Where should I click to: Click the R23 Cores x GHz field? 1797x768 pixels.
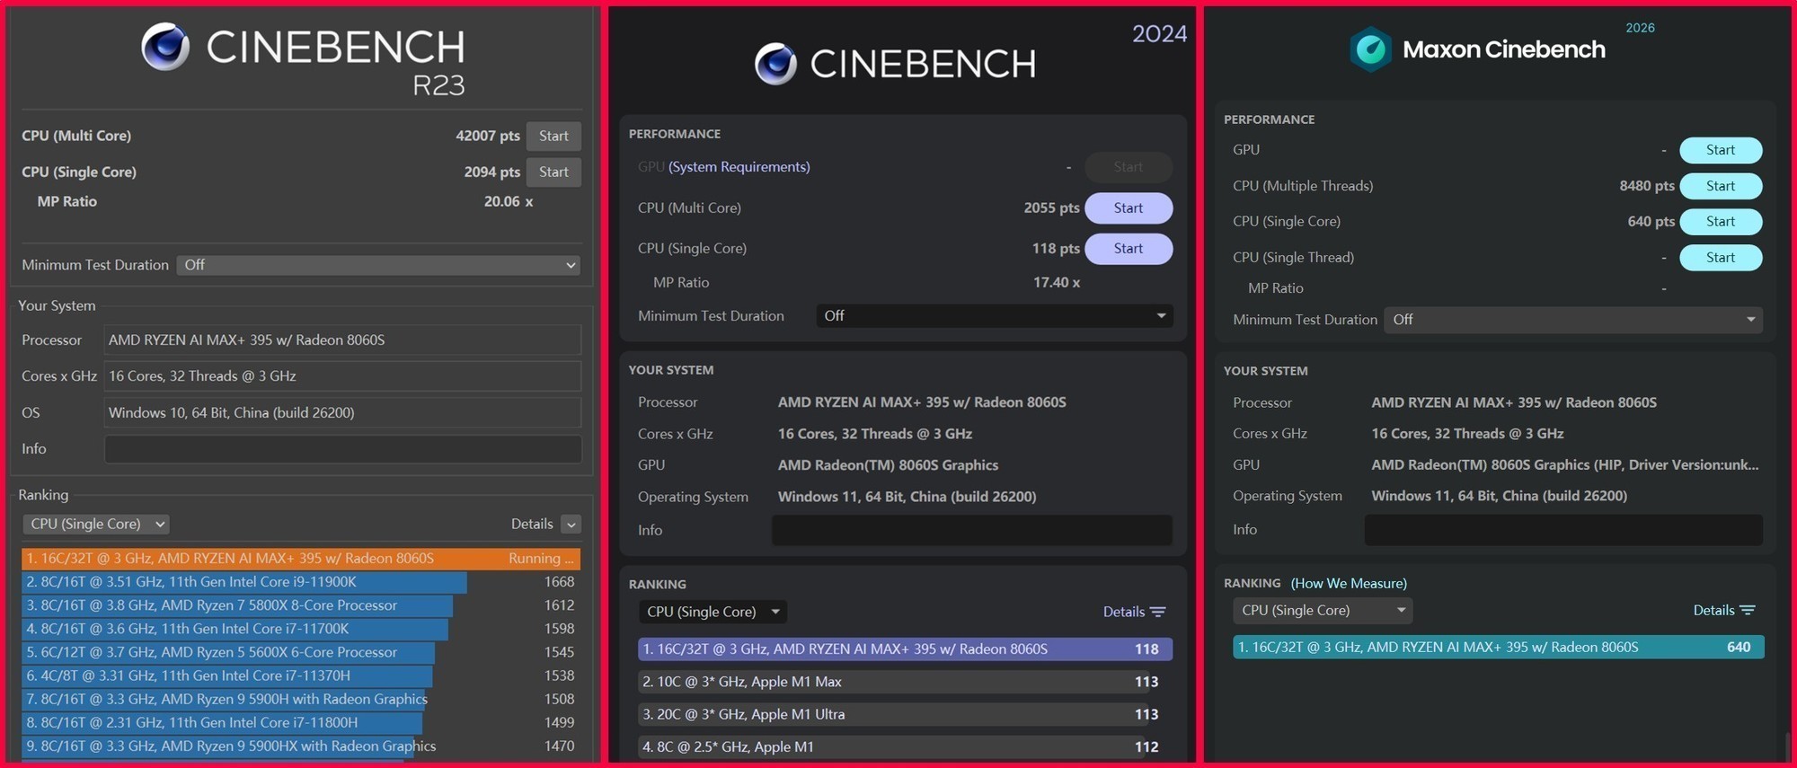[x=342, y=375]
